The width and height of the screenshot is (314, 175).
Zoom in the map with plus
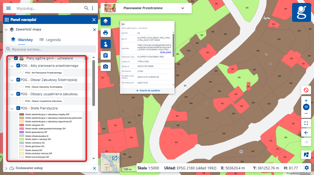(306, 101)
